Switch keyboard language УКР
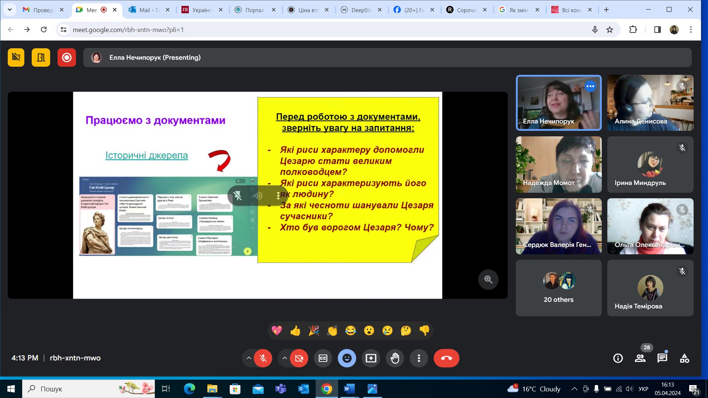This screenshot has height=398, width=708. (643, 389)
